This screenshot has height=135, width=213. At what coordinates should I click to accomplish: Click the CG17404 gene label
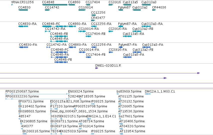click(x=93, y=2)
